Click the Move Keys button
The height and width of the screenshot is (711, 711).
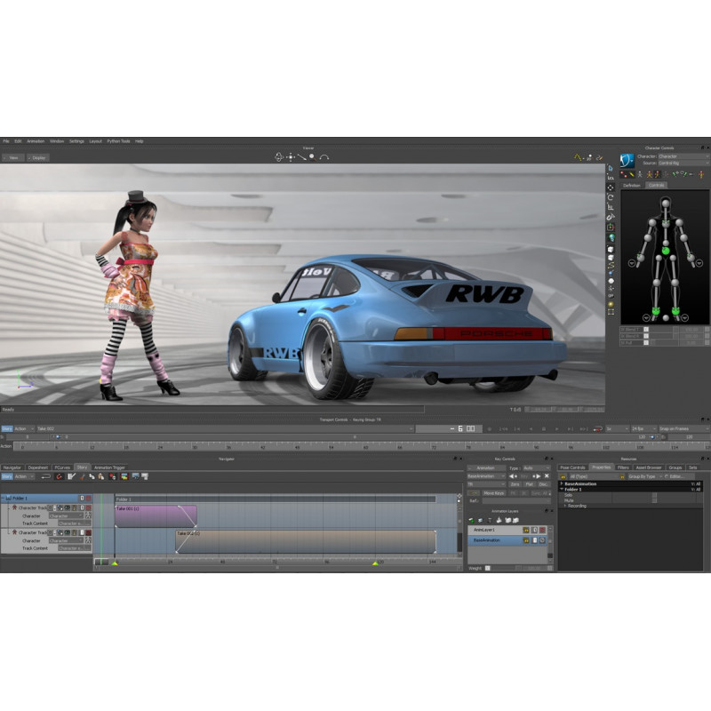(x=494, y=493)
